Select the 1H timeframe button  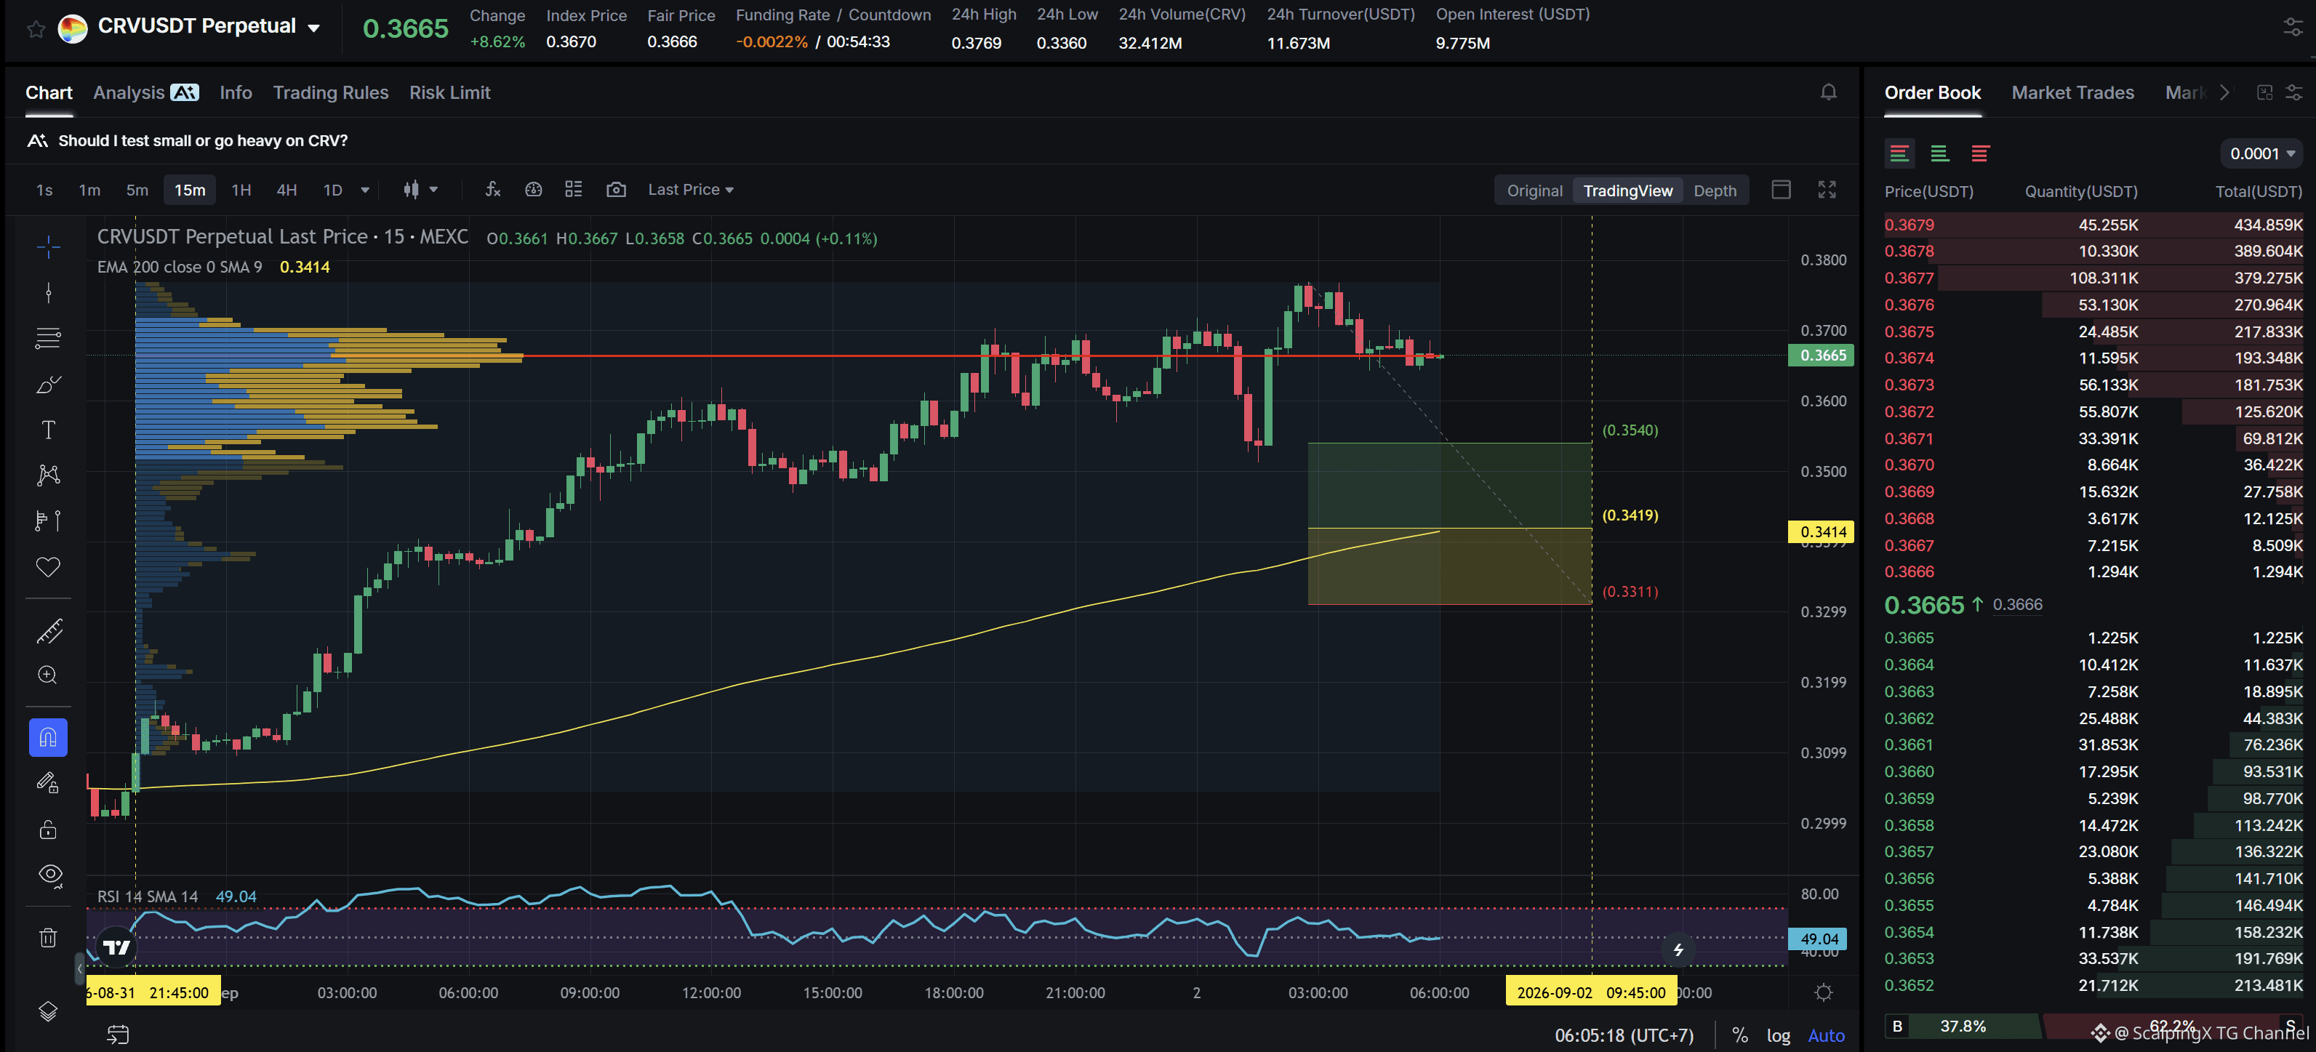point(241,190)
